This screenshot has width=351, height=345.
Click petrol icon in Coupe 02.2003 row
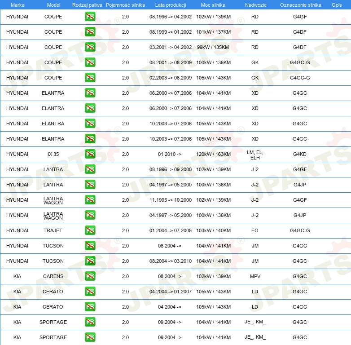90,78
